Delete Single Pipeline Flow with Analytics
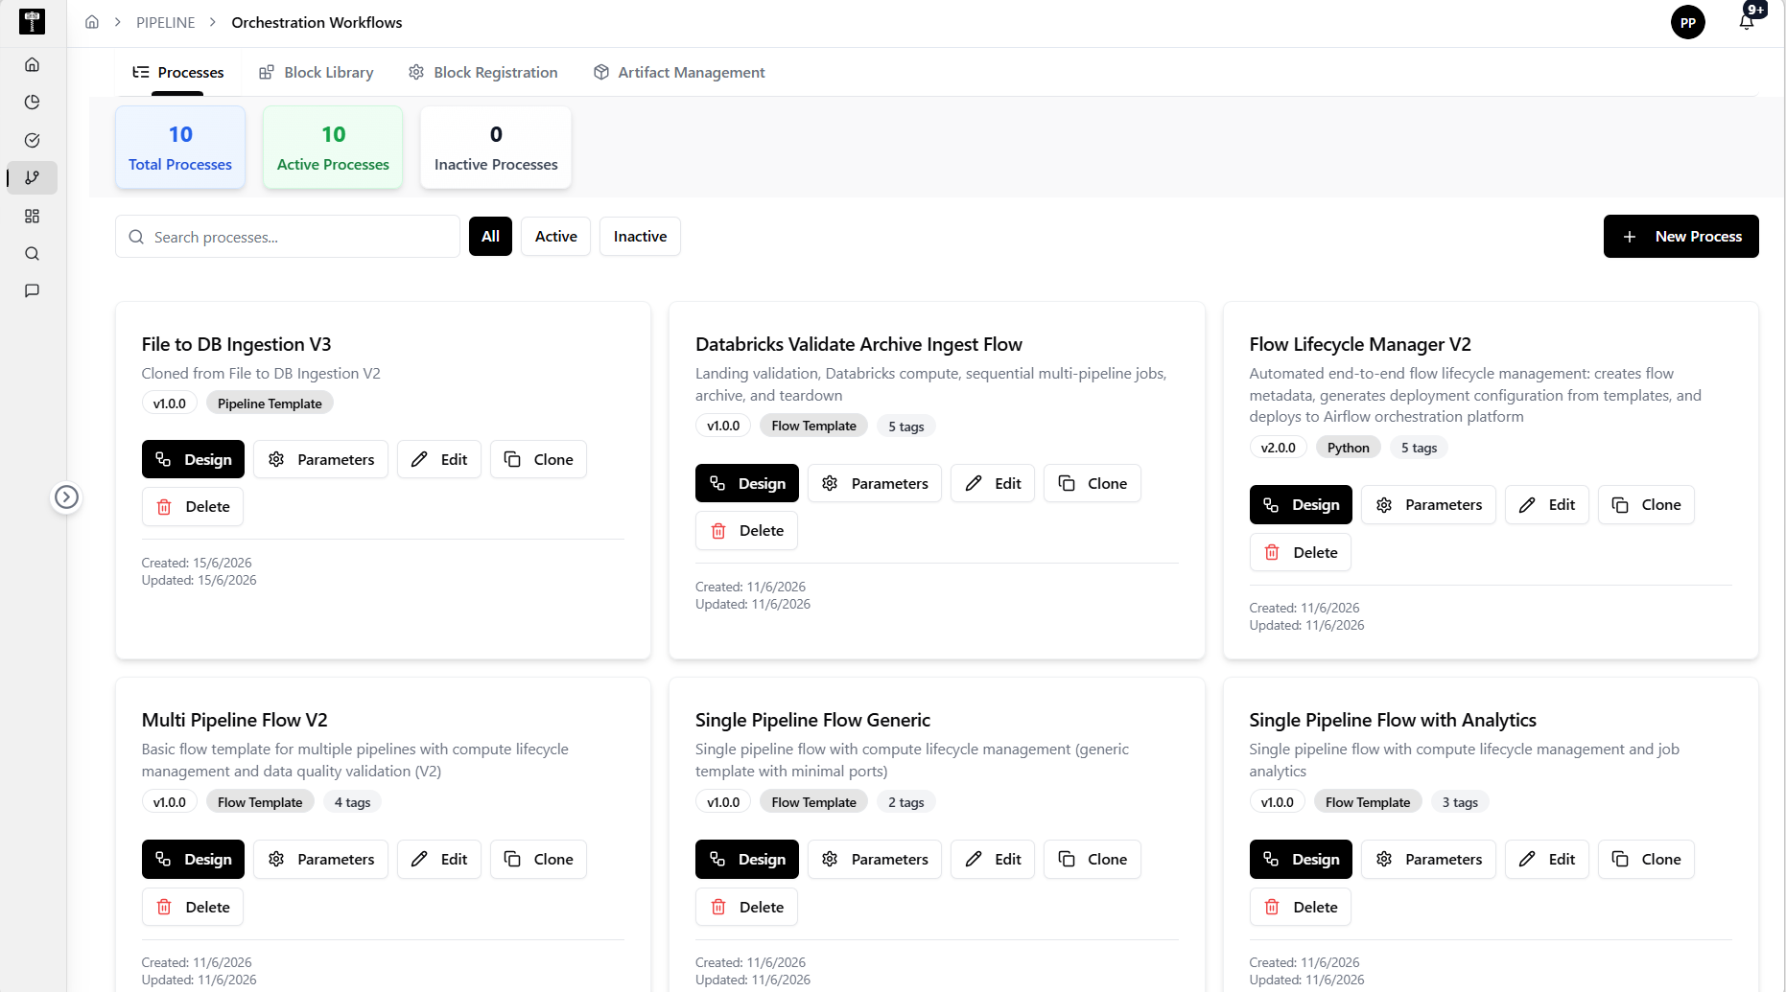 point(1300,907)
